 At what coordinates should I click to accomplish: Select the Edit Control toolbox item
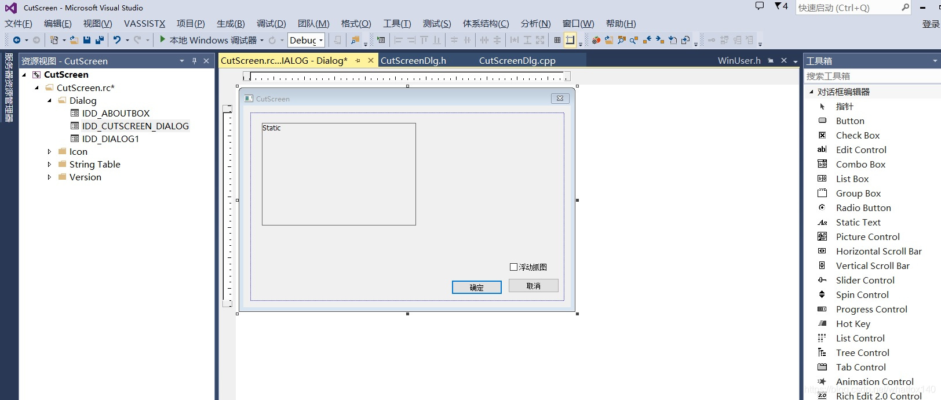click(x=861, y=150)
